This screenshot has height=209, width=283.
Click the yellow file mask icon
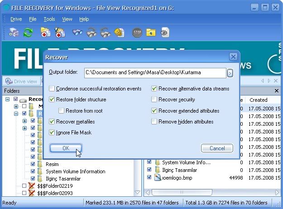click(x=120, y=33)
